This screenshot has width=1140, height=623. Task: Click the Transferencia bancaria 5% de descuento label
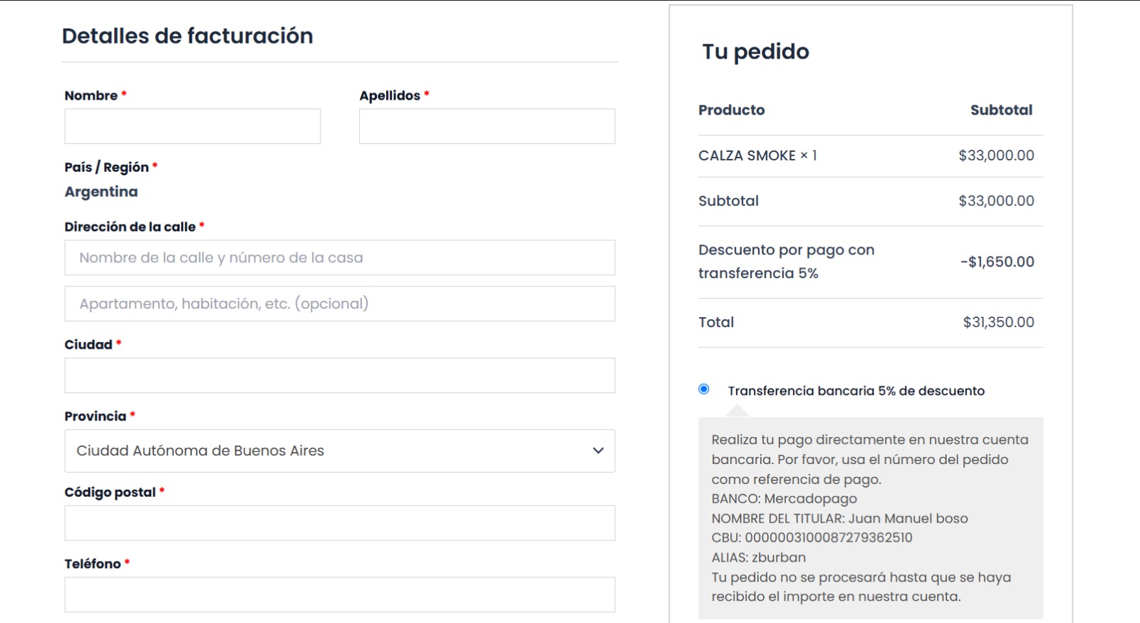click(856, 391)
